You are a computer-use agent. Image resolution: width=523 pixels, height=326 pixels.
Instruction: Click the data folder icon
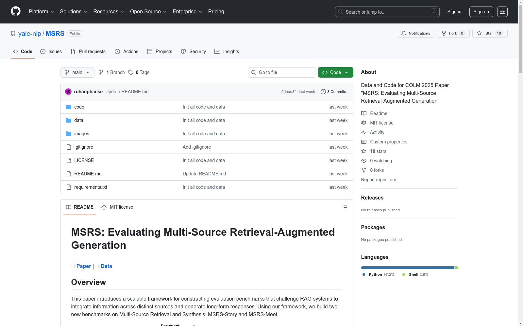(69, 120)
